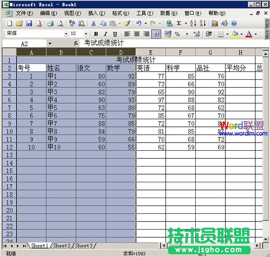The image size is (270, 257).
Task: Switch to the Sheet2 tab
Action: pyautogui.click(x=62, y=246)
